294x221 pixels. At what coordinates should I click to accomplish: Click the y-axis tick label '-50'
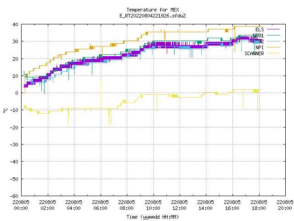click(x=14, y=179)
